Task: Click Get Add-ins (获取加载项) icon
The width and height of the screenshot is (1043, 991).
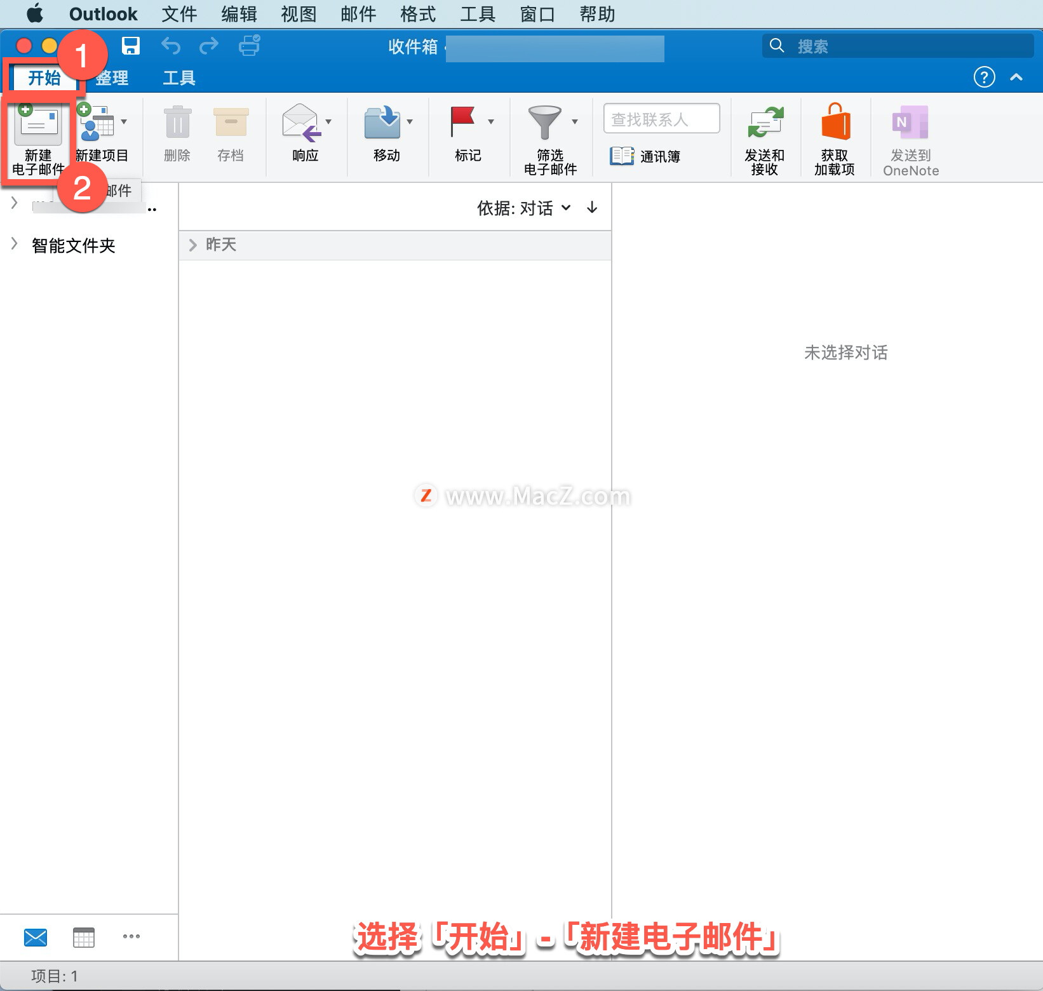Action: coord(835,122)
